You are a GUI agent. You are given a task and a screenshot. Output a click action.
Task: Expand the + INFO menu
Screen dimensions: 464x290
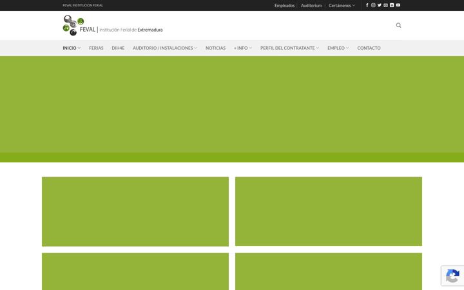243,48
